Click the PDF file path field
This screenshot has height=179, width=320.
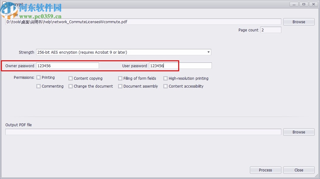point(143,22)
